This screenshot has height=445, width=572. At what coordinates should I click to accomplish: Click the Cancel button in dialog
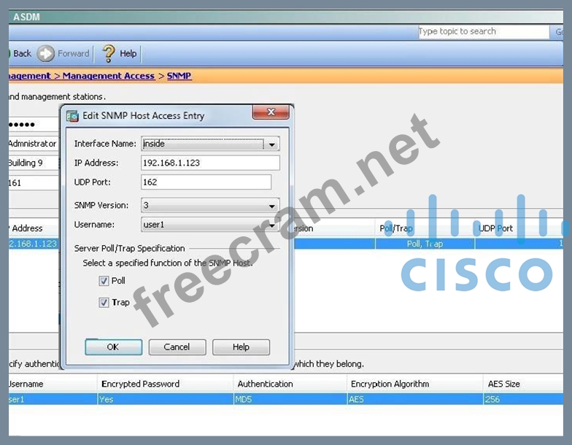(x=177, y=347)
